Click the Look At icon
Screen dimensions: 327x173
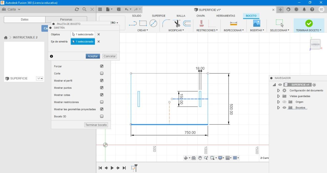tap(194, 158)
